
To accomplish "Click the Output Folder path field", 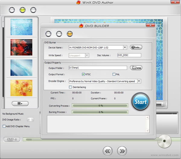I will tap(97, 68).
